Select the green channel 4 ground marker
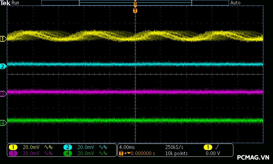Screen dimensions: 273x164 coord(3,123)
